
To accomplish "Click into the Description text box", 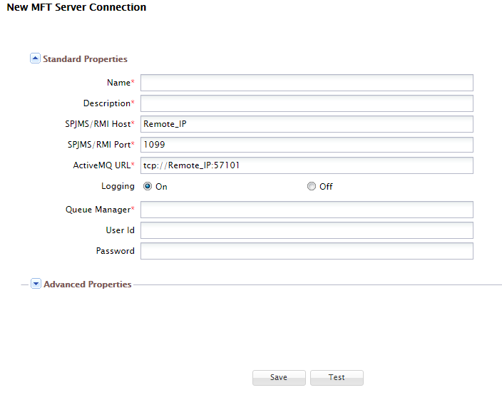I will click(x=307, y=103).
